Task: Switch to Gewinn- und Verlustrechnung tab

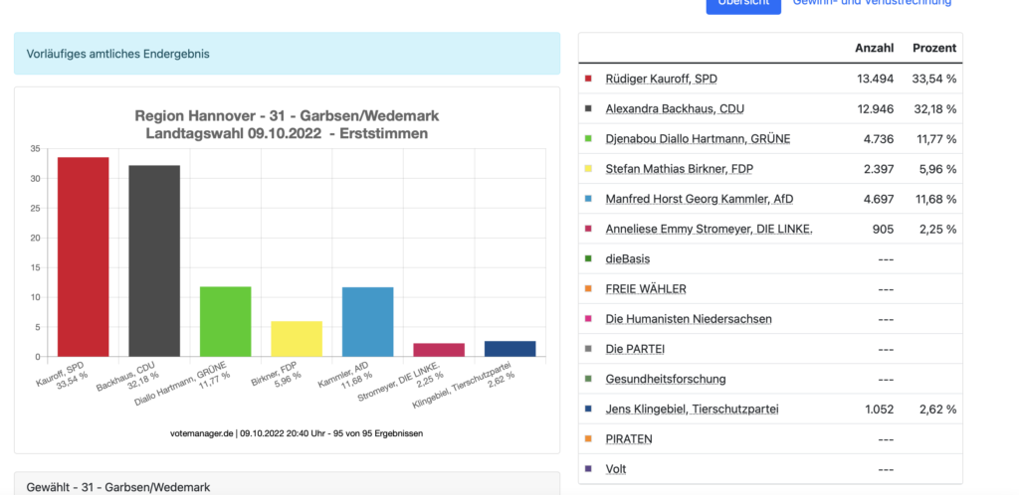Action: (x=872, y=3)
